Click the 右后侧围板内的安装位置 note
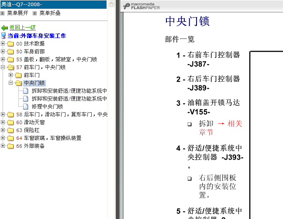Image resolution: width=283 pixels, height=219 pixels. click(217, 187)
